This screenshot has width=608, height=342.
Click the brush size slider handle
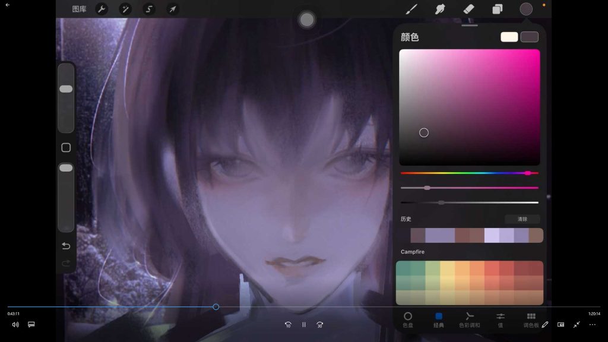coord(66,89)
